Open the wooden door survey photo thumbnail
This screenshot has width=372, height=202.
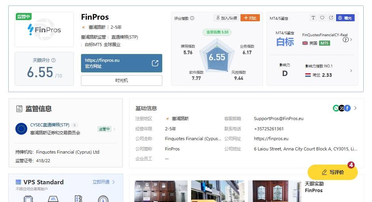coord(274,191)
